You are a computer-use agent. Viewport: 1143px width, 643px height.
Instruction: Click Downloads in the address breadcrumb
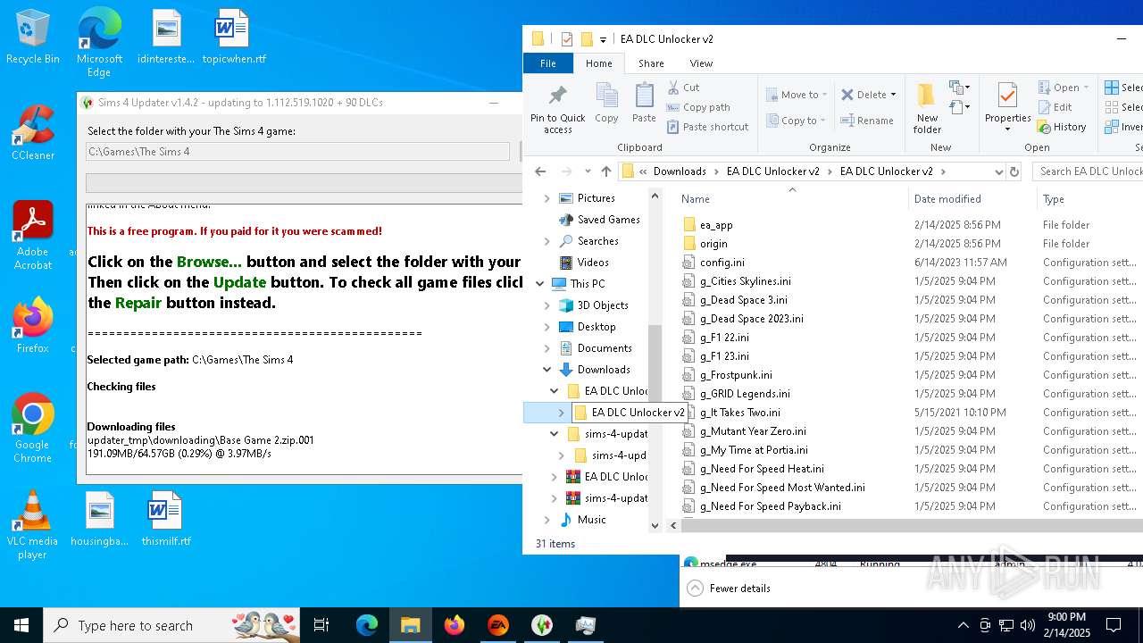pyautogui.click(x=680, y=171)
